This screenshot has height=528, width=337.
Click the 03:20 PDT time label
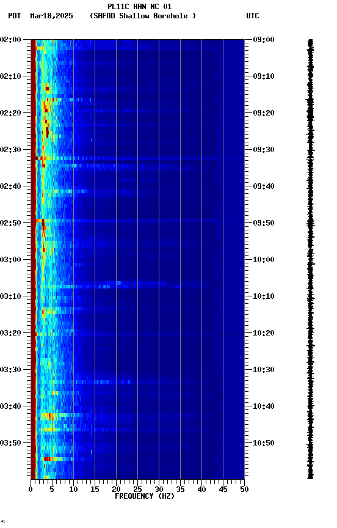click(x=10, y=333)
